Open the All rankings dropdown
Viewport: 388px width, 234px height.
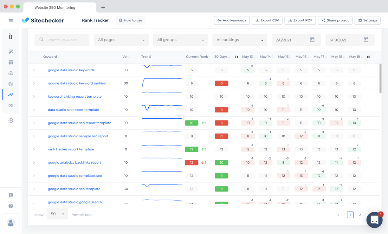tap(240, 40)
